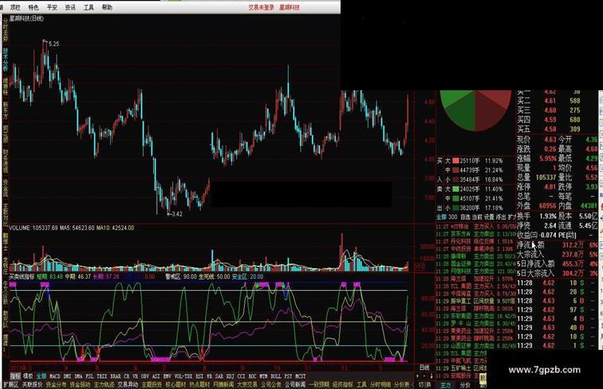Click the 日线 period label
Screen dimensions: 603x389
click(424, 367)
